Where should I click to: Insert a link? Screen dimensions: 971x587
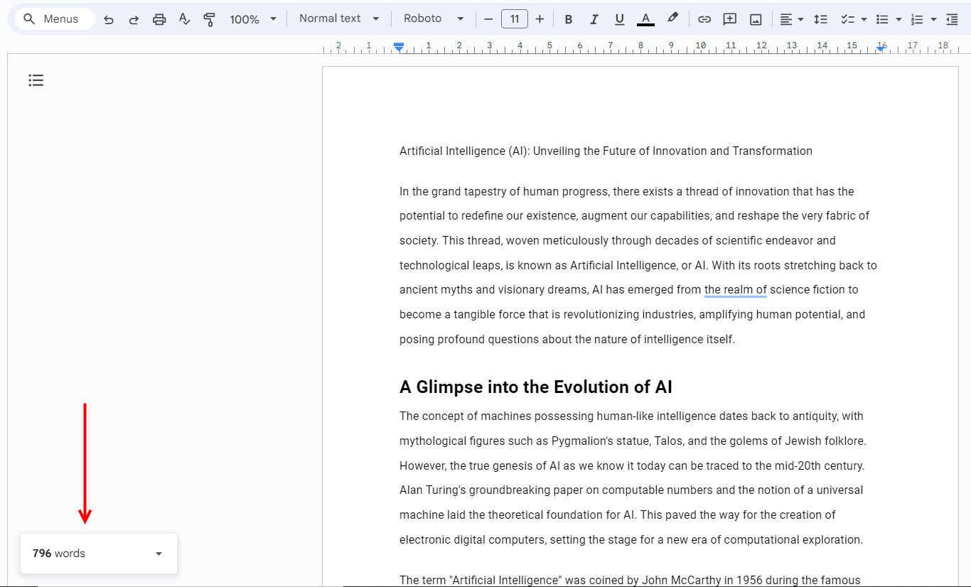pos(704,19)
